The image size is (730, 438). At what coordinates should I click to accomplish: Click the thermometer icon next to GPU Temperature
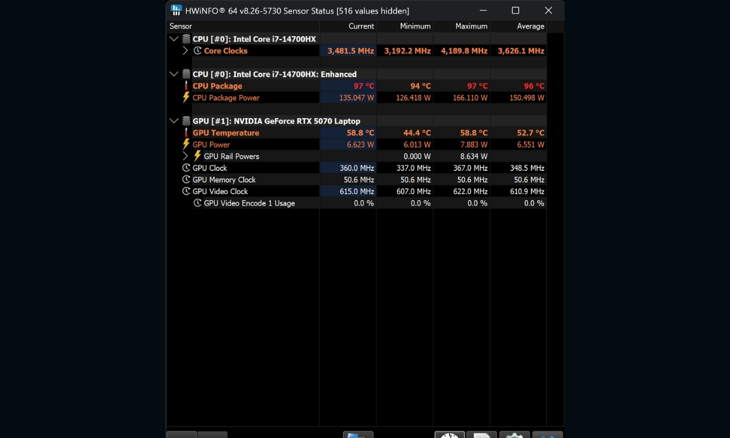point(187,133)
